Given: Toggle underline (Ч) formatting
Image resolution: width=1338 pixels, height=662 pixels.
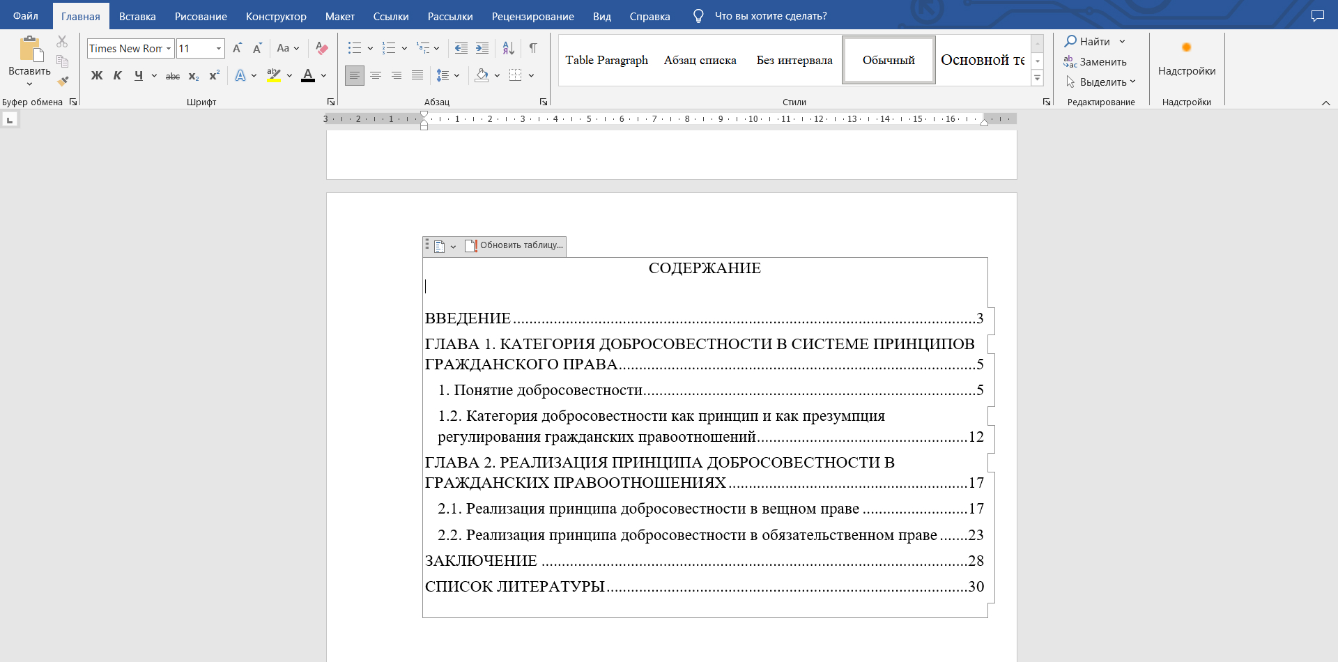Looking at the screenshot, I should click(139, 75).
